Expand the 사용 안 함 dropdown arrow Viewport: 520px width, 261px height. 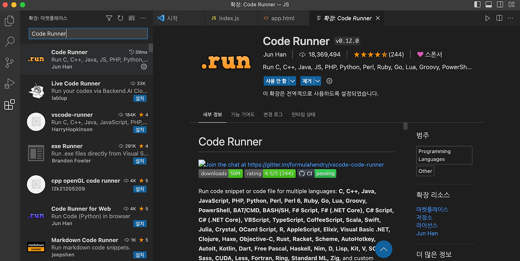292,81
